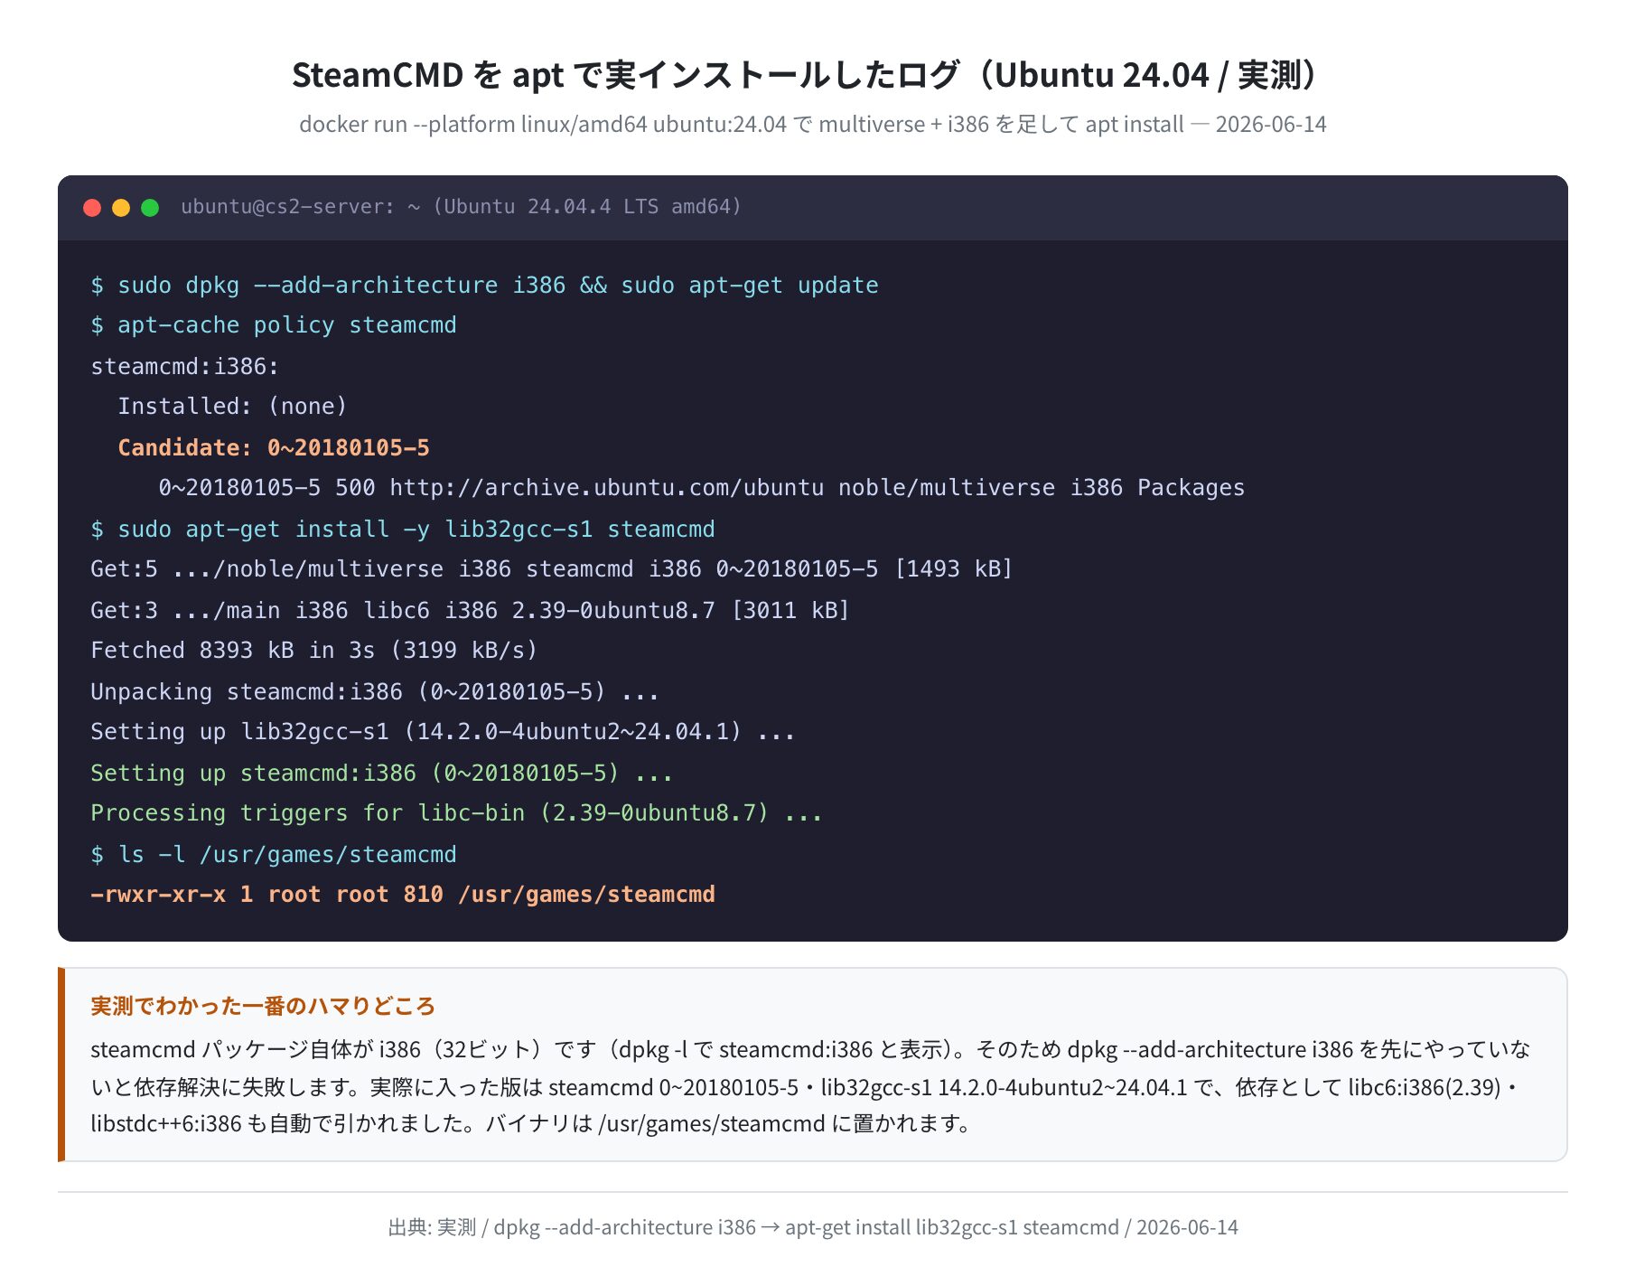The width and height of the screenshot is (1626, 1276).
Task: Click 'Processing triggers for libc-bin' line
Action: click(456, 813)
